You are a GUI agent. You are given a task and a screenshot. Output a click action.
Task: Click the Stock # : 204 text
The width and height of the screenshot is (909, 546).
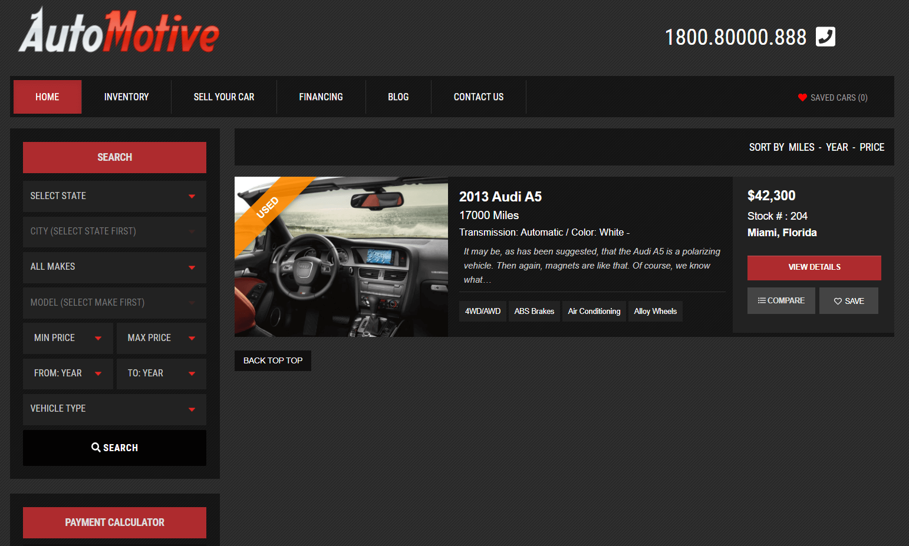point(778,216)
